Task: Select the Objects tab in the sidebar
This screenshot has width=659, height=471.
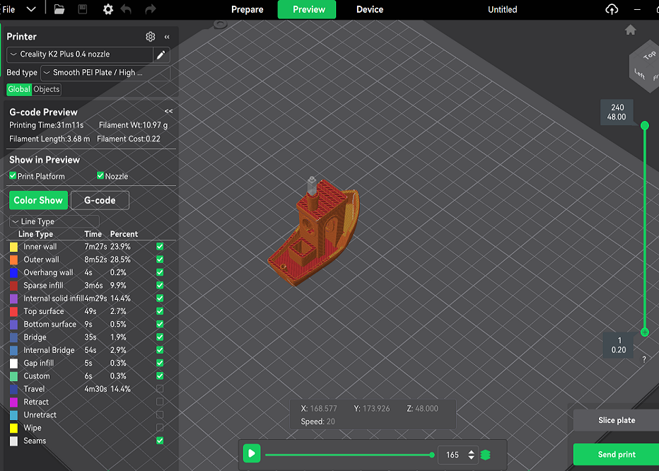Action: [x=46, y=89]
